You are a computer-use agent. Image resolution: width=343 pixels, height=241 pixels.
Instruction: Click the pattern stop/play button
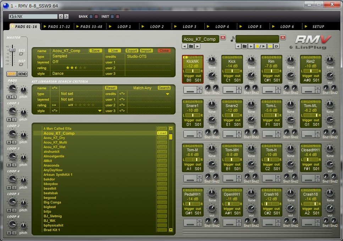pos(261,46)
